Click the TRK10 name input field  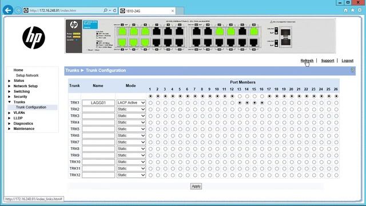coord(98,162)
